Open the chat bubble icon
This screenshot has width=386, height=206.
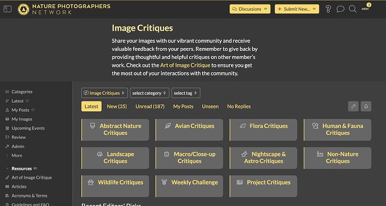coord(341,9)
